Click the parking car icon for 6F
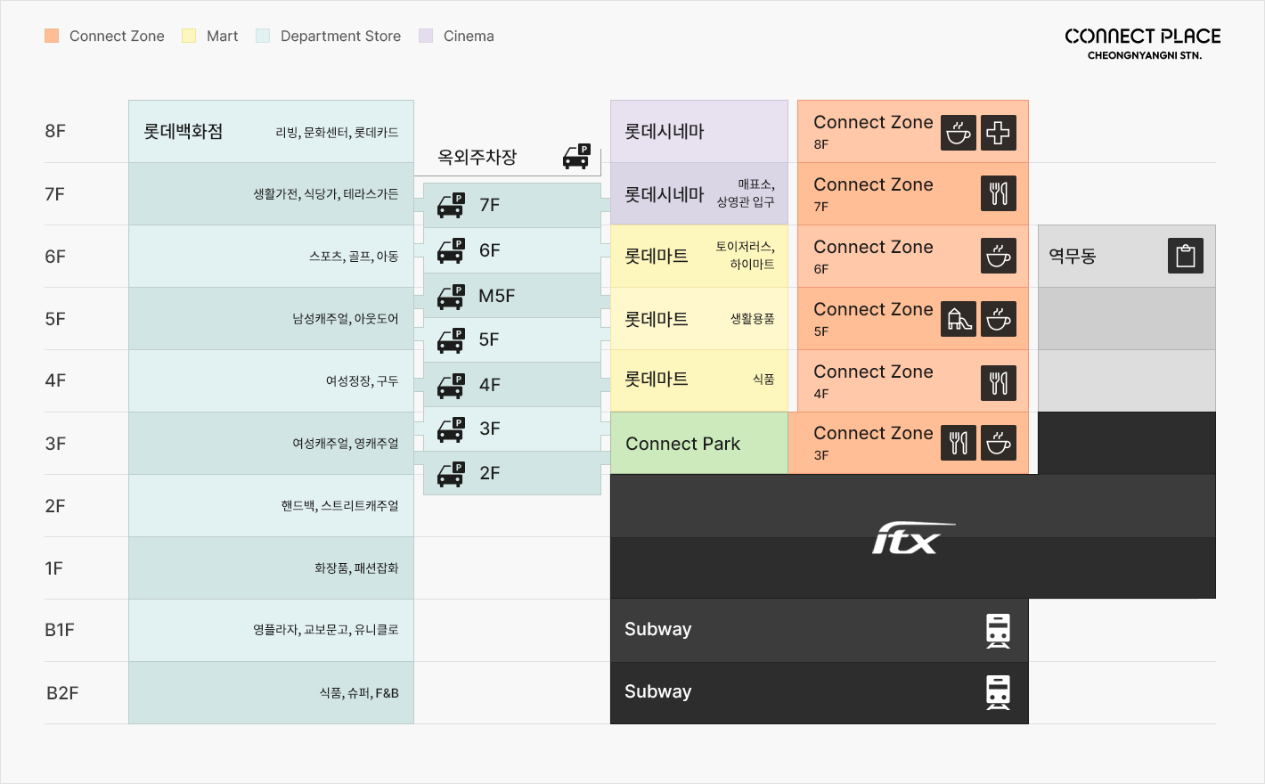The image size is (1265, 784). [x=452, y=250]
